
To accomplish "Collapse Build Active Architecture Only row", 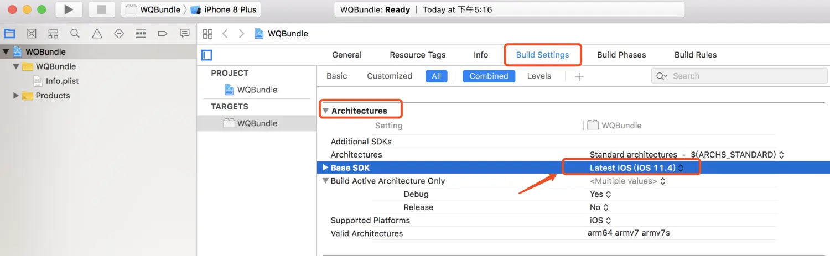I will (325, 181).
